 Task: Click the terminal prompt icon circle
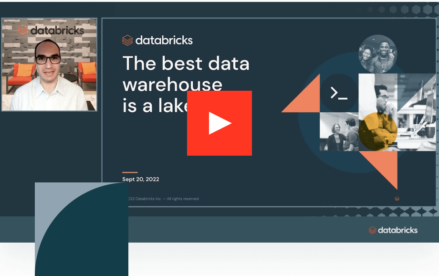coord(339,93)
